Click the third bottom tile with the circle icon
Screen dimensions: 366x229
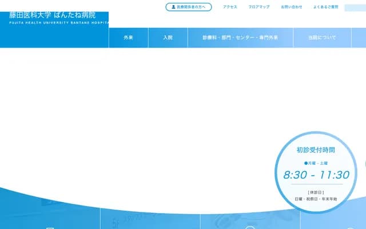click(250, 226)
